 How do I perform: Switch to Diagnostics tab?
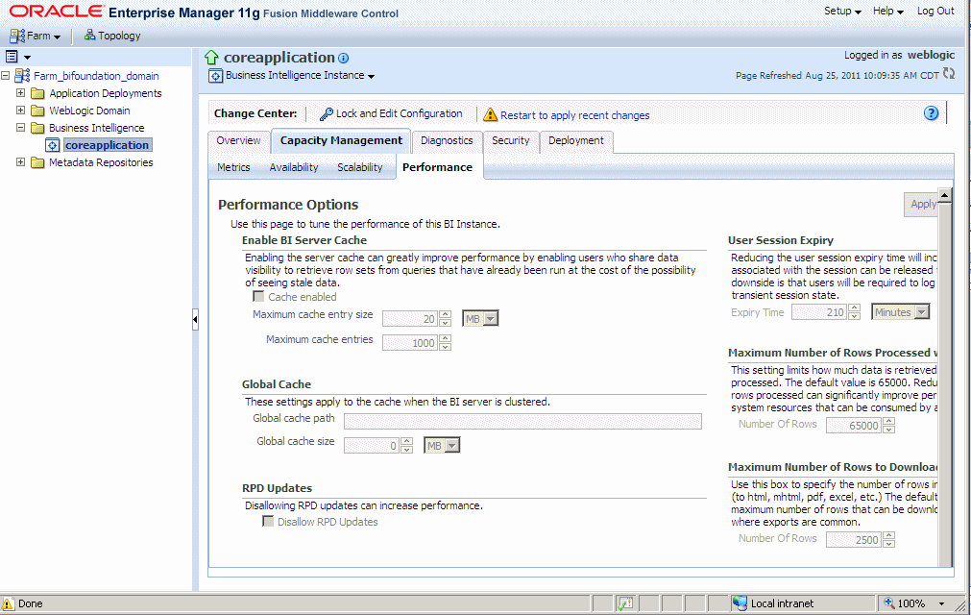(x=447, y=140)
